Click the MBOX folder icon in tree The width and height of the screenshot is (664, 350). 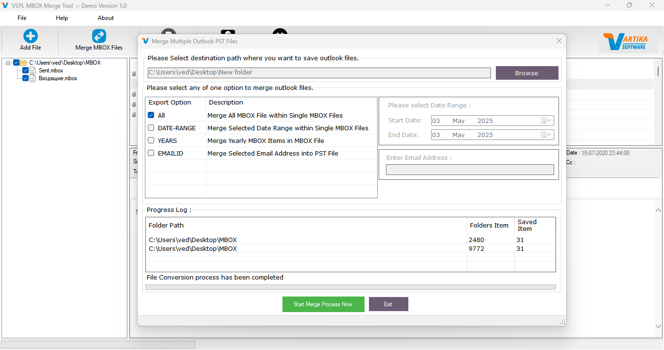tap(23, 63)
